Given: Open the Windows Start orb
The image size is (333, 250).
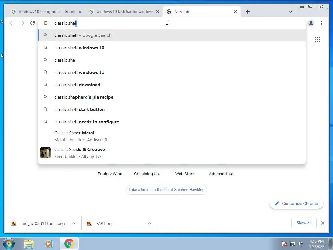Looking at the screenshot, I should tap(9, 243).
